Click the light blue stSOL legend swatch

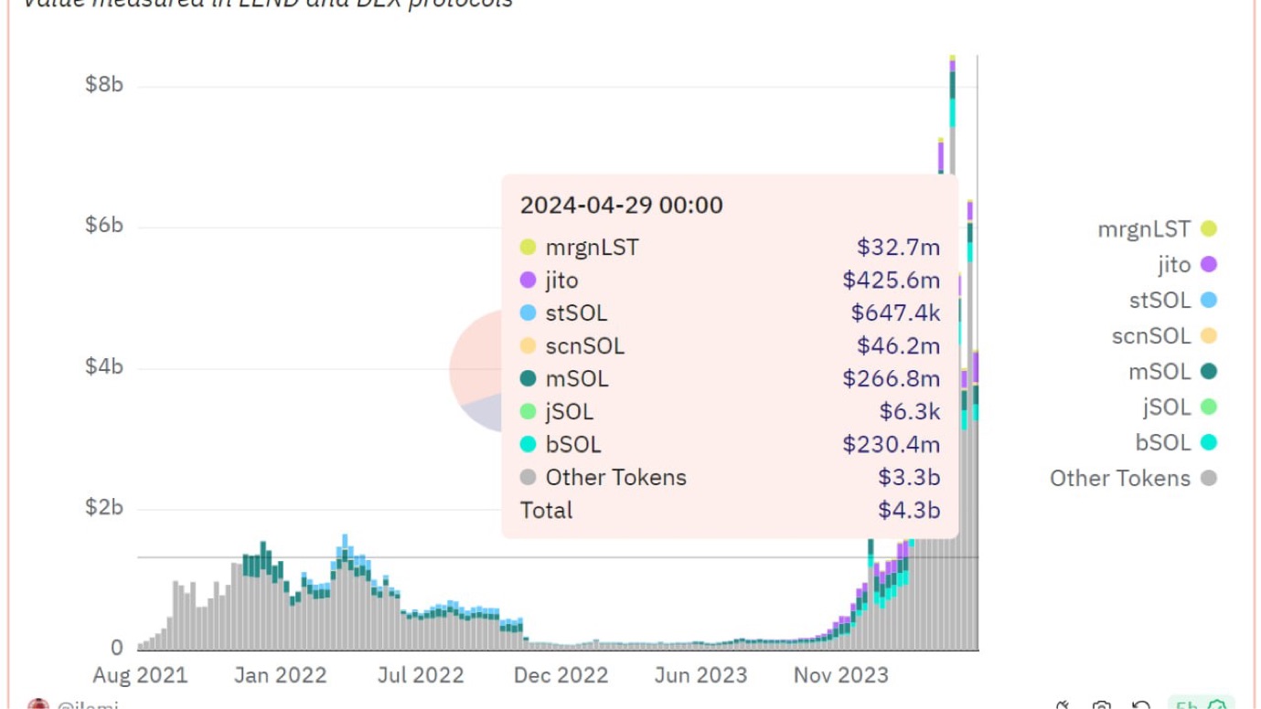(x=1208, y=300)
